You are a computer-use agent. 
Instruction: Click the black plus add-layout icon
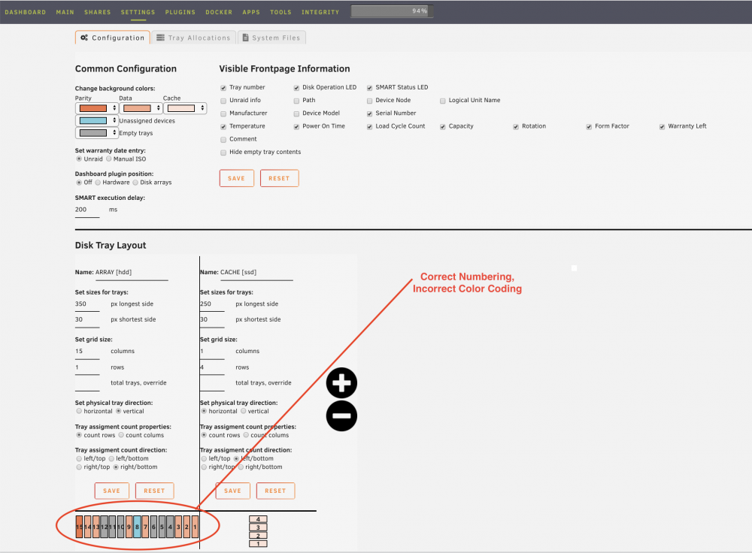click(x=341, y=383)
